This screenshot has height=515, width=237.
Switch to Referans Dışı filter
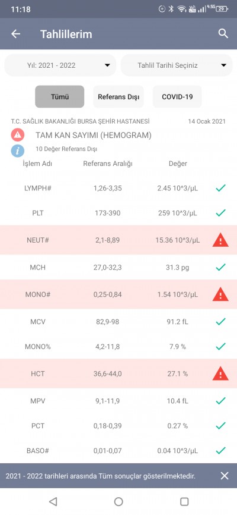point(118,97)
